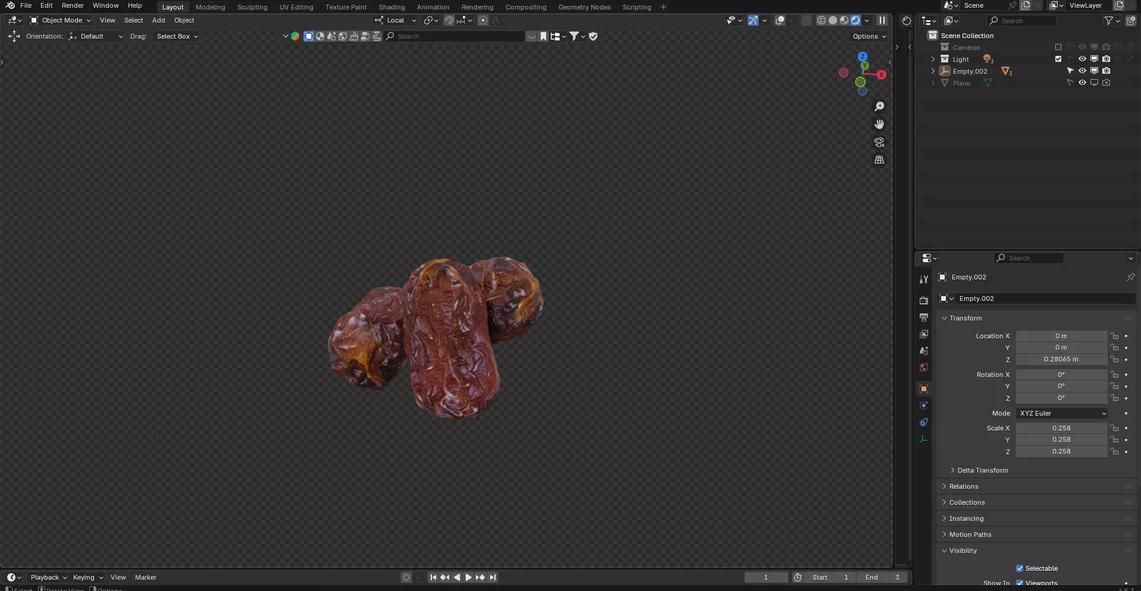Uncheck the Light collection checkbox
This screenshot has height=591, width=1141.
click(x=1058, y=59)
